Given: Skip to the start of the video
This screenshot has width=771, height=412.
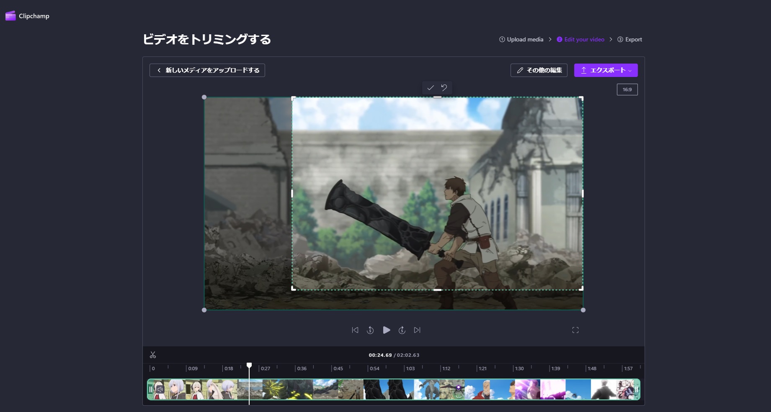Looking at the screenshot, I should tap(355, 330).
